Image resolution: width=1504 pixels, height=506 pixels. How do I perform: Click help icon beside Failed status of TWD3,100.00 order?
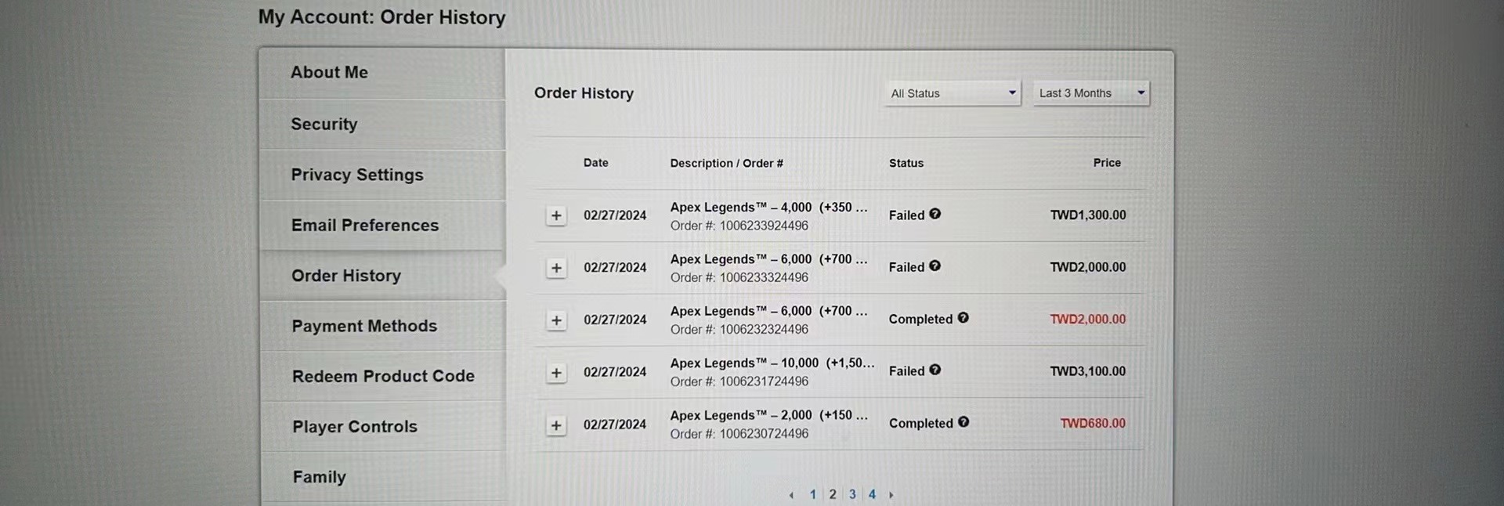click(935, 370)
